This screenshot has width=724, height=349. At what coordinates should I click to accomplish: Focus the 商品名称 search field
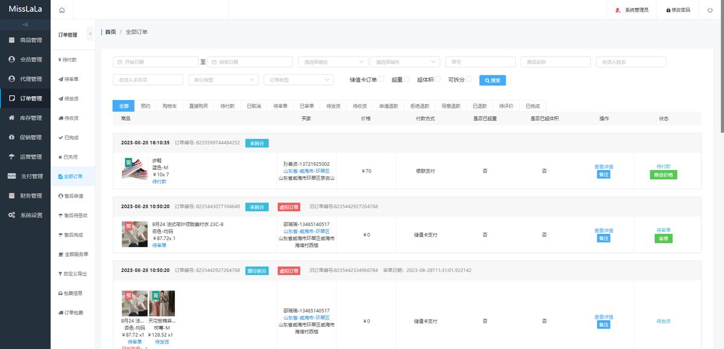(556, 61)
